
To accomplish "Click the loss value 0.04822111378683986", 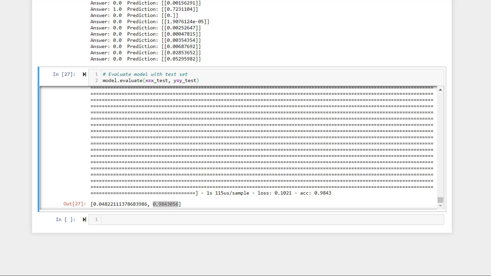I will click(x=120, y=204).
